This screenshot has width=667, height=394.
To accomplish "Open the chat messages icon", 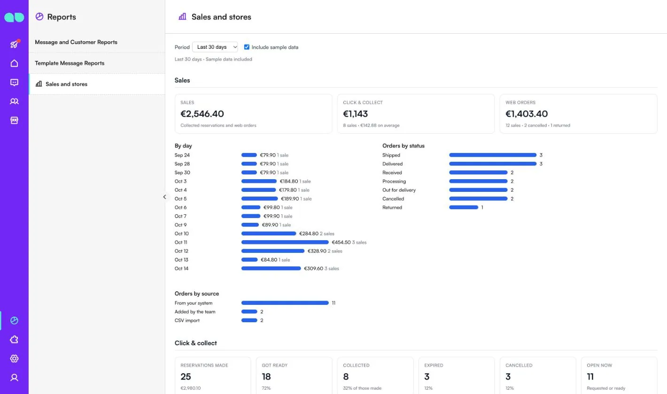I will click(x=14, y=83).
